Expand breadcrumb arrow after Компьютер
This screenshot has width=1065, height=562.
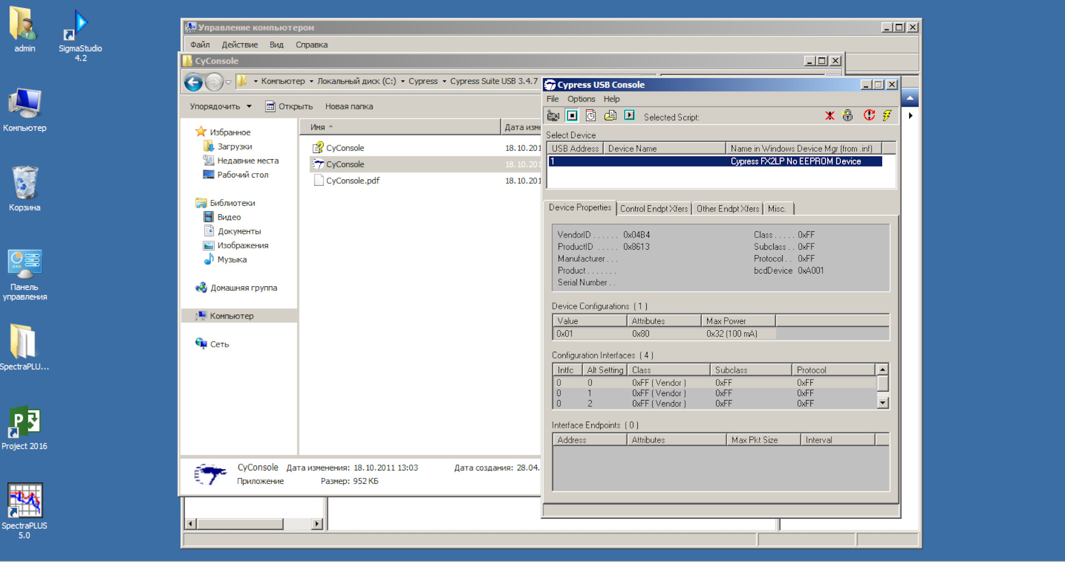click(x=311, y=82)
